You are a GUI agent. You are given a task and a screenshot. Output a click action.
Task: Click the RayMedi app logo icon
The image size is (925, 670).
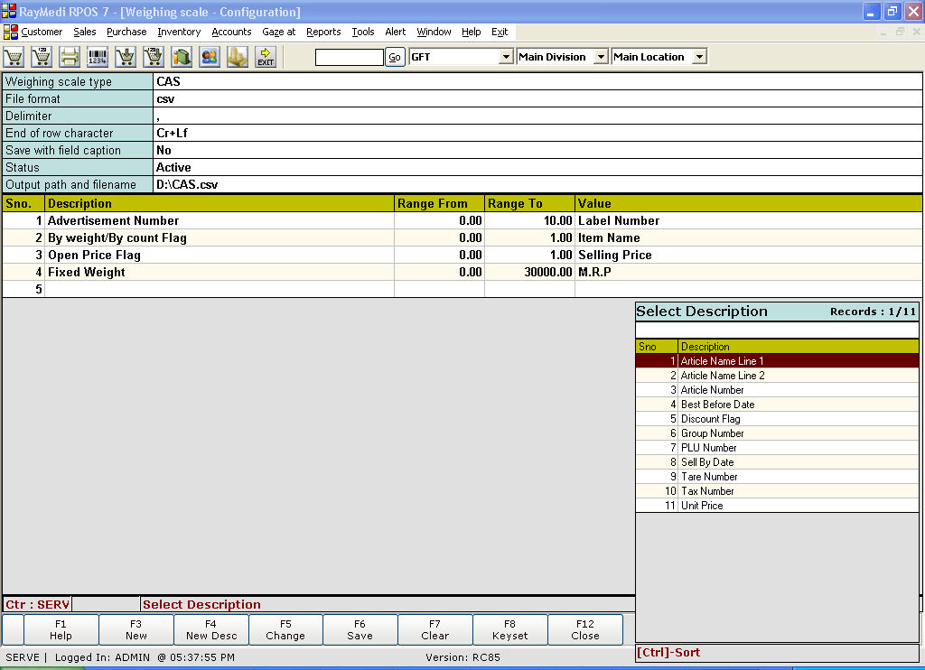tap(10, 13)
